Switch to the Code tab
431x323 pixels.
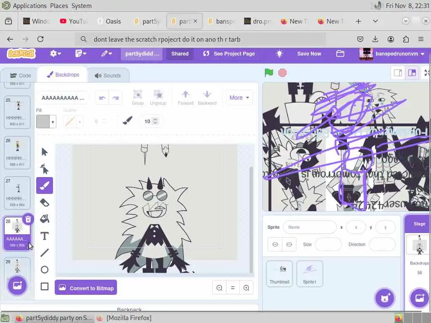coord(20,75)
